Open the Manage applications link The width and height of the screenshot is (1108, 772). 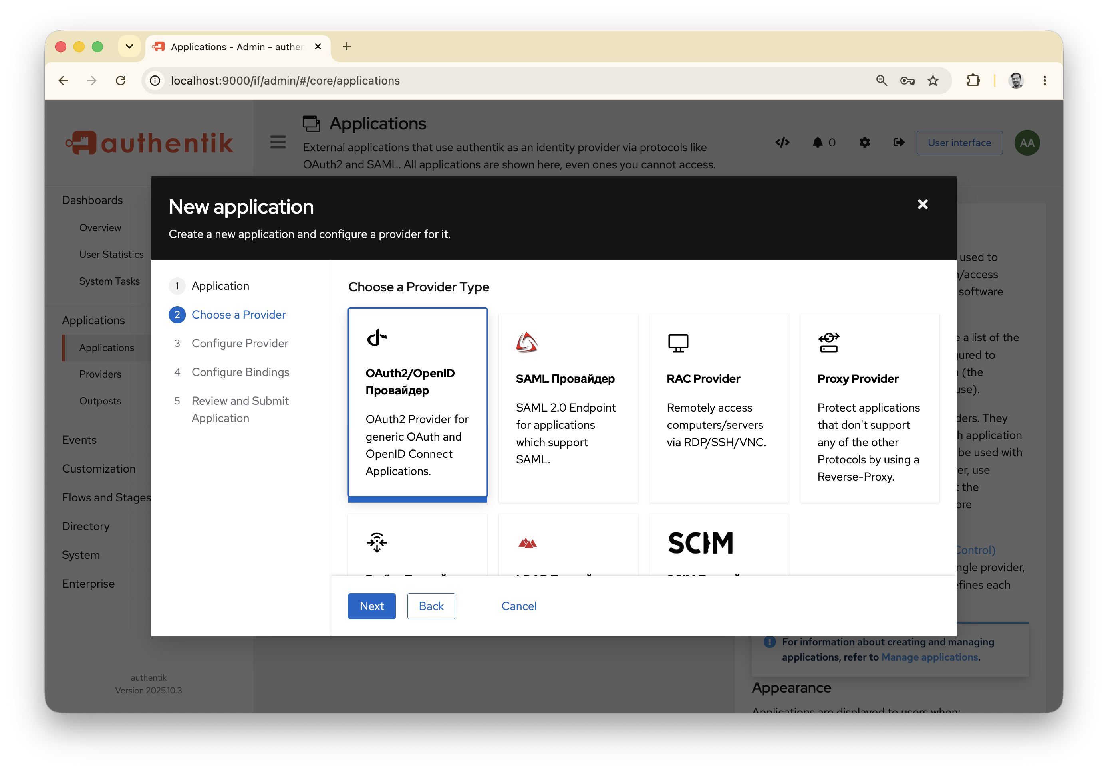(x=929, y=657)
